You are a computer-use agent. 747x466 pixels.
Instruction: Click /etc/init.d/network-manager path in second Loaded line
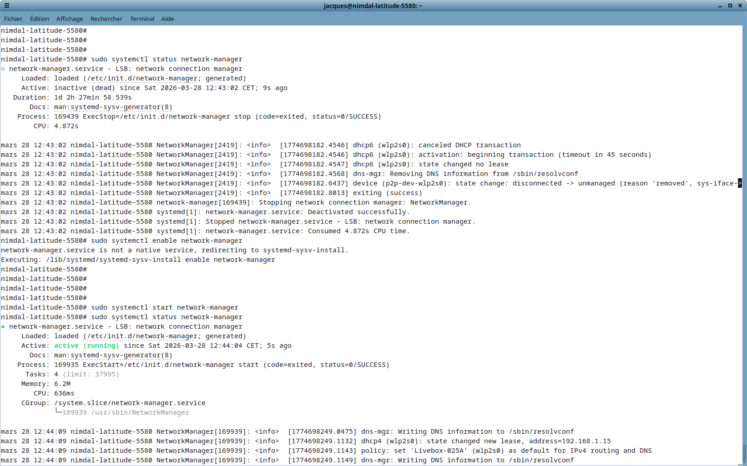[142, 336]
